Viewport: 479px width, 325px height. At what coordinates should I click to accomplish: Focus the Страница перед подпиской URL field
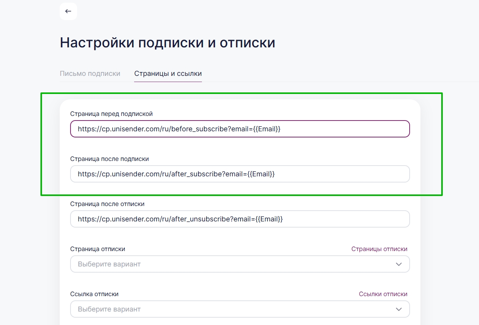(x=240, y=129)
